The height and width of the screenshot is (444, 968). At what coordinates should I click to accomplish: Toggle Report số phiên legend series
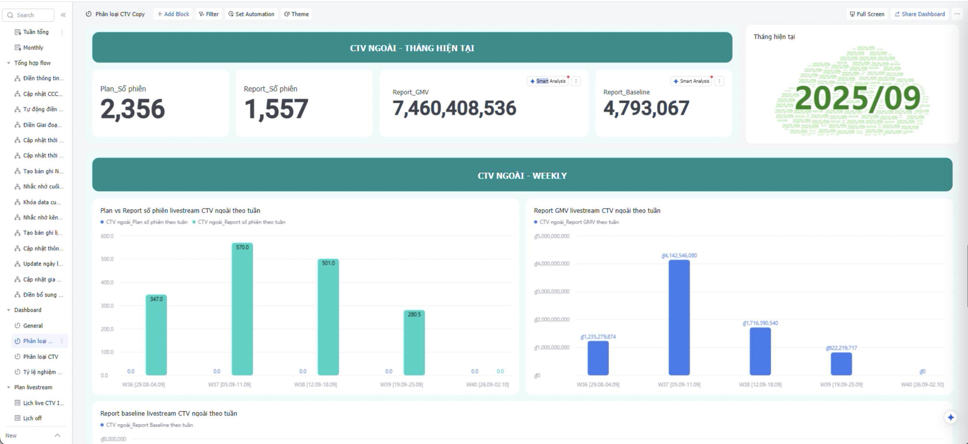[239, 222]
